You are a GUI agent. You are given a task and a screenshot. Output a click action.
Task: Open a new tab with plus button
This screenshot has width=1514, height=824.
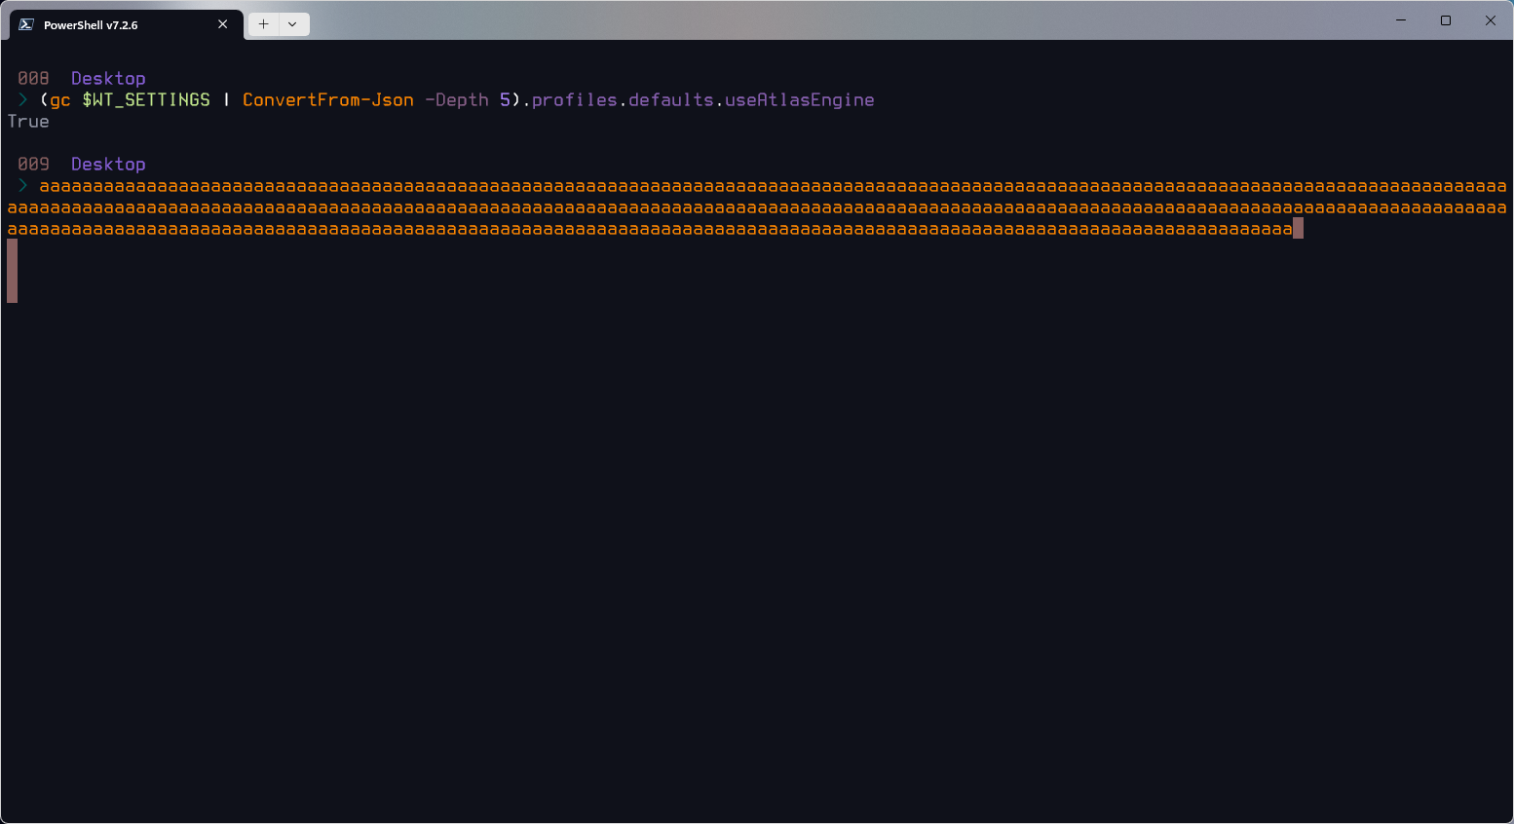[263, 24]
